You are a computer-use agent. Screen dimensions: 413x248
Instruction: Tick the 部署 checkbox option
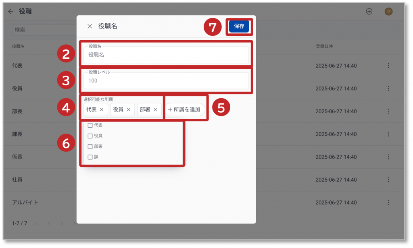tap(90, 147)
